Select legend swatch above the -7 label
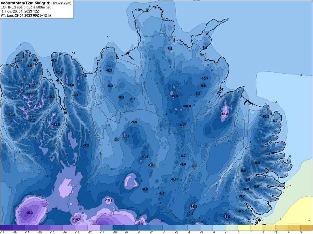The image size is (313, 234). (x=156, y=228)
